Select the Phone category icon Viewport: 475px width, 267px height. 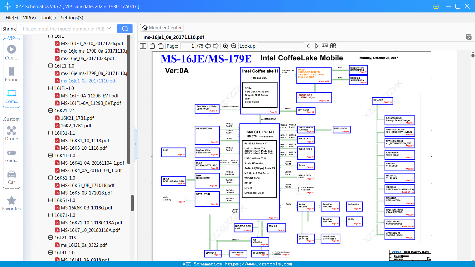[x=12, y=74]
